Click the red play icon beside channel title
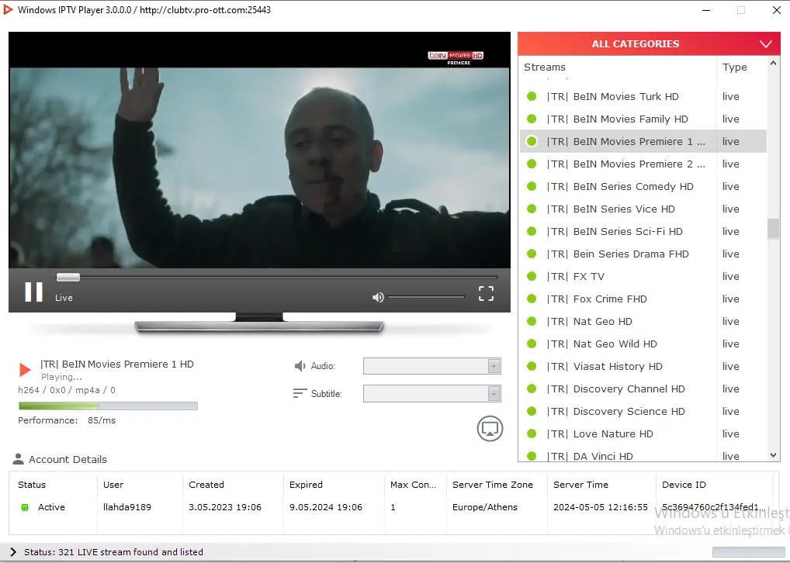The image size is (790, 563). click(x=25, y=370)
